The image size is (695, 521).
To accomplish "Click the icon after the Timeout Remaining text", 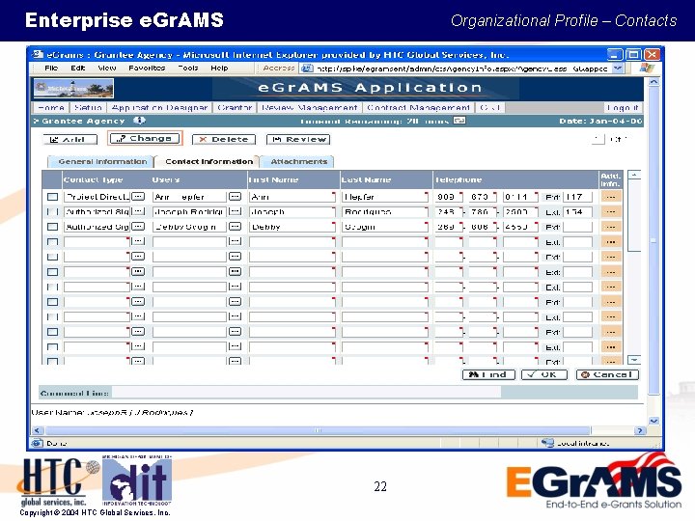I will point(459,121).
